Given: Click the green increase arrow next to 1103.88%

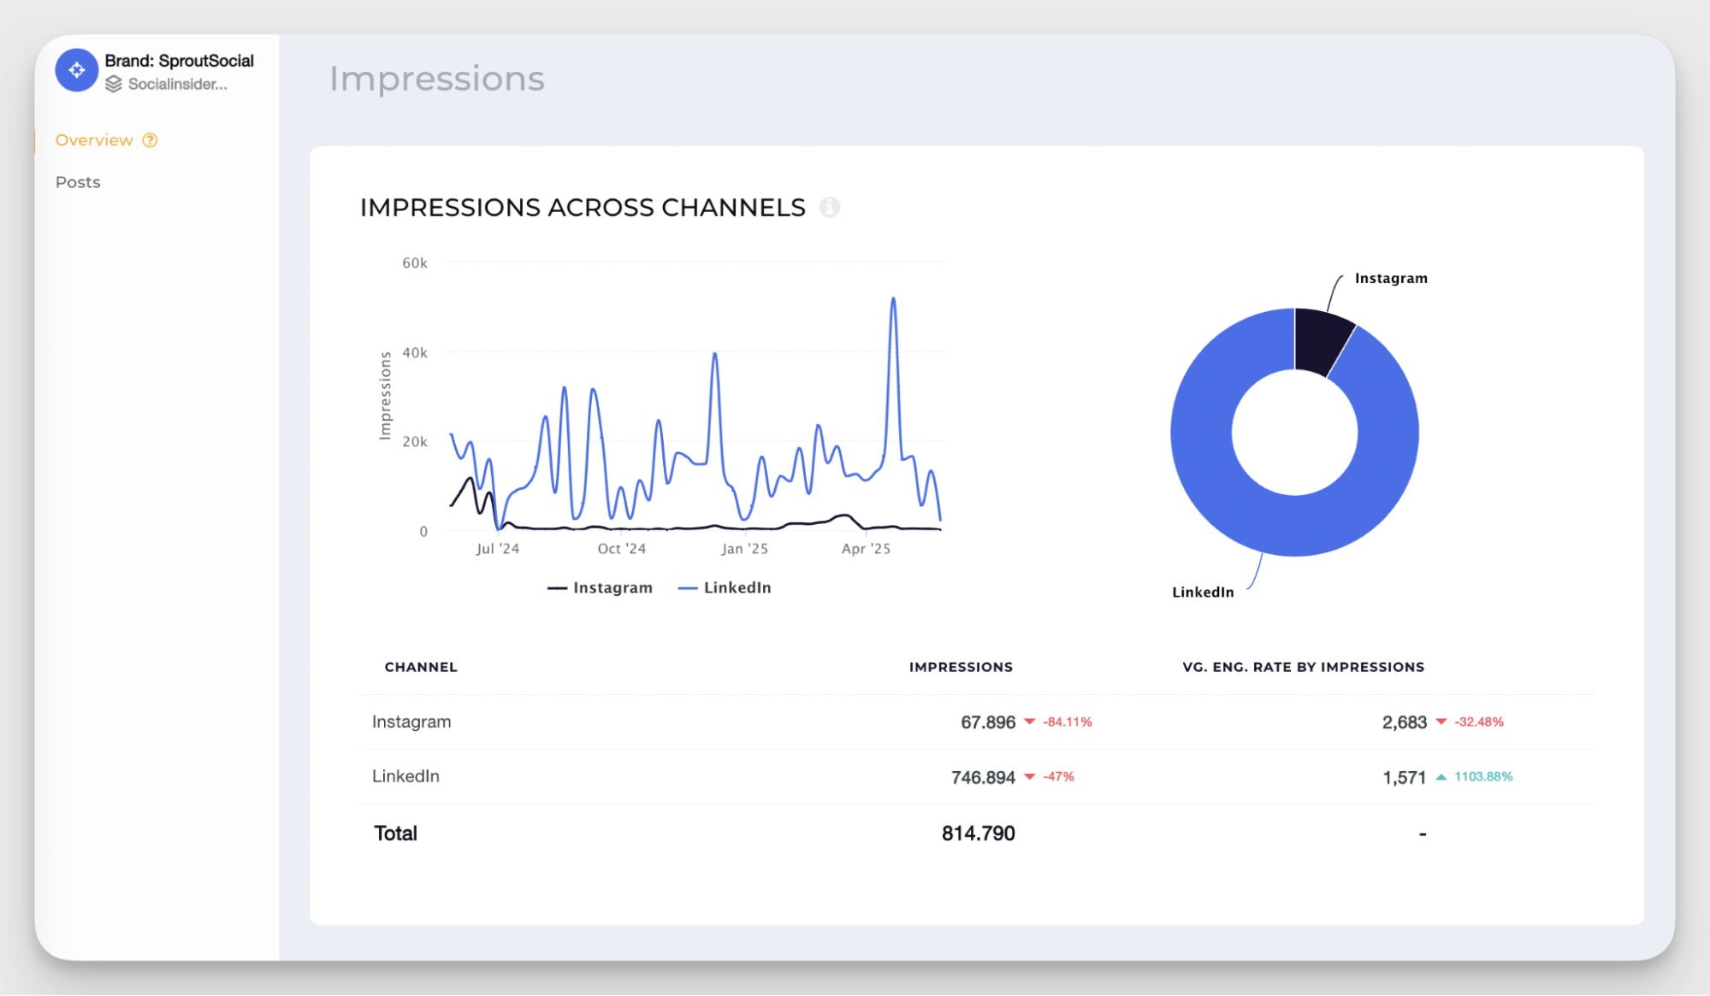Looking at the screenshot, I should point(1441,776).
